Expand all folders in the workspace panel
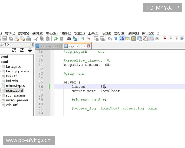 [x=14, y=50]
